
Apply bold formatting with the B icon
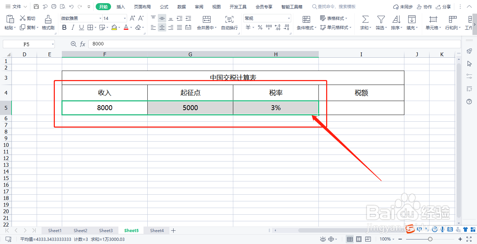[x=64, y=28]
